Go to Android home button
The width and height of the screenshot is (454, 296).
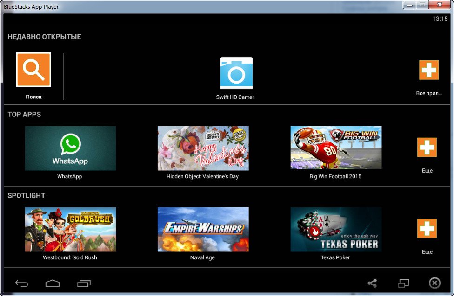pyautogui.click(x=53, y=283)
